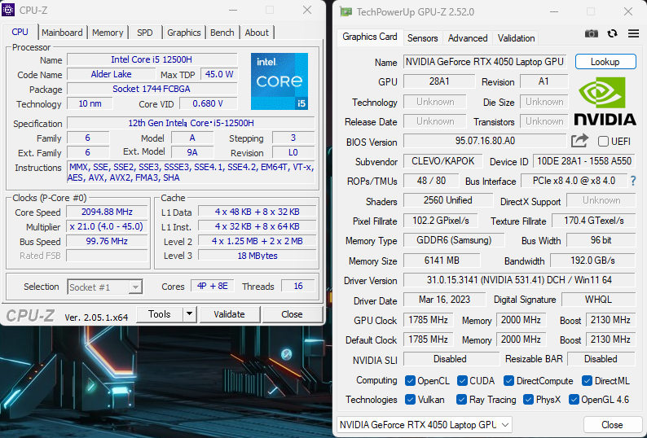Image resolution: width=647 pixels, height=438 pixels.
Task: Click Bus Interface question mark icon
Action: click(633, 181)
